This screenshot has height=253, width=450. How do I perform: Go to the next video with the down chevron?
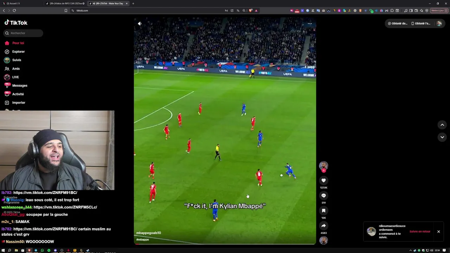pyautogui.click(x=442, y=137)
